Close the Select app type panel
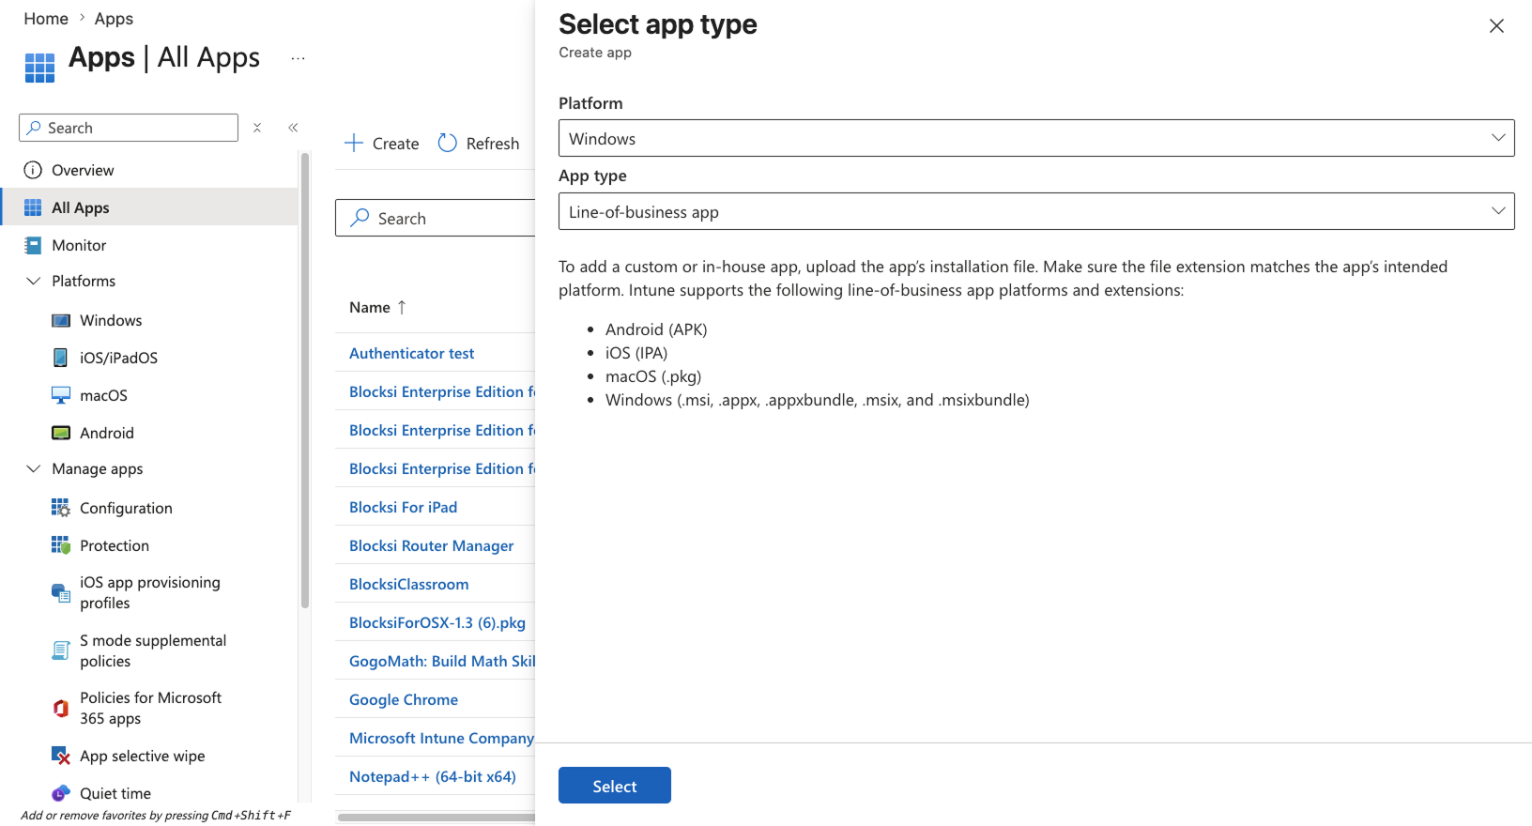1532x826 pixels. click(x=1496, y=26)
